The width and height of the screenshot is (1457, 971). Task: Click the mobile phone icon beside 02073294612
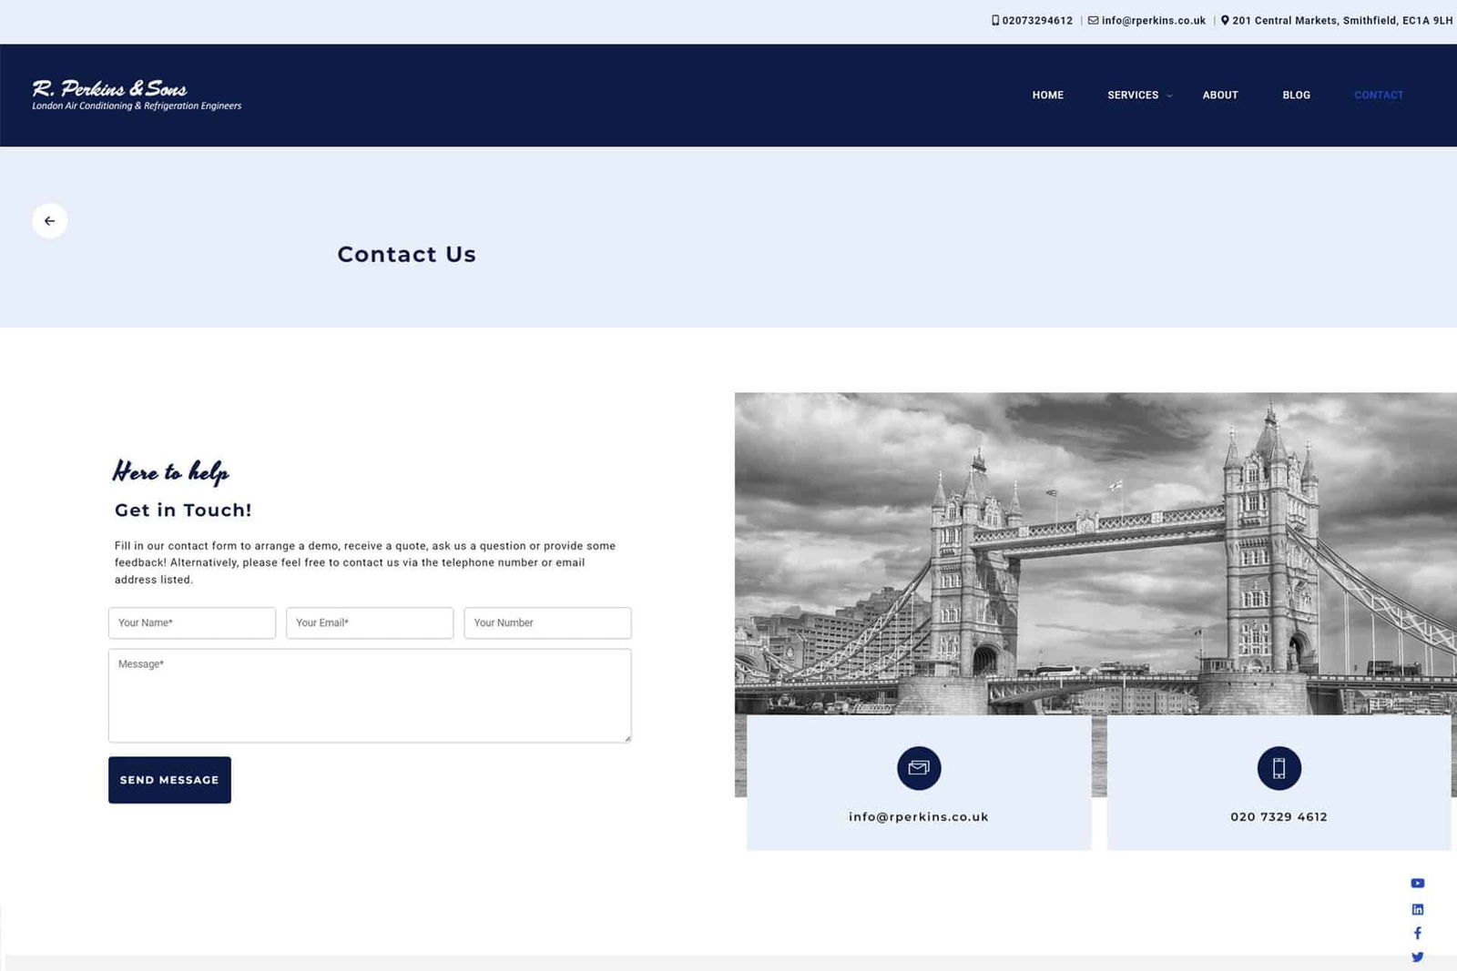click(x=993, y=19)
